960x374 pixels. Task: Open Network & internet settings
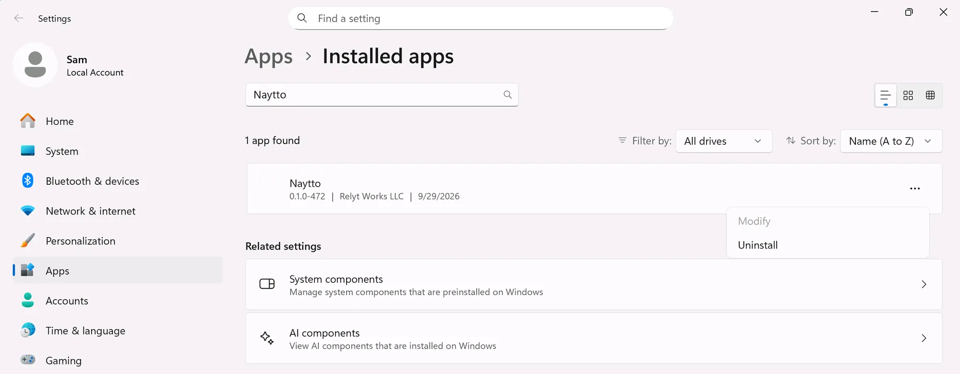[x=118, y=211]
